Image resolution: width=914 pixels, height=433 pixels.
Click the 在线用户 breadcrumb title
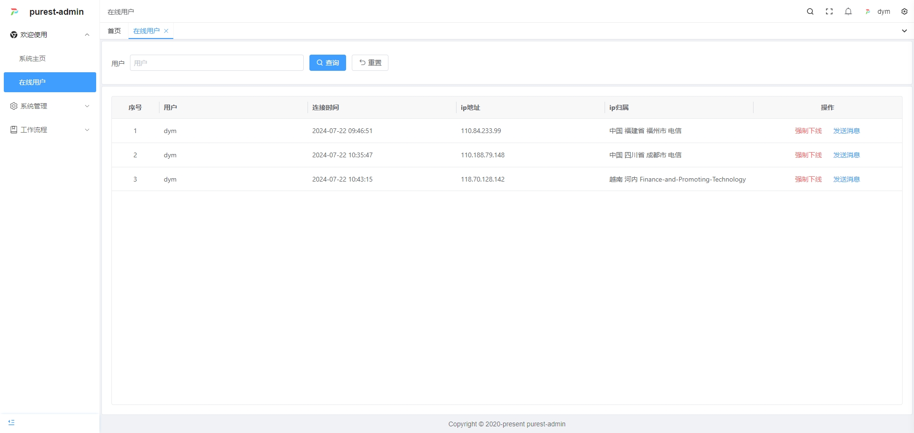point(121,12)
